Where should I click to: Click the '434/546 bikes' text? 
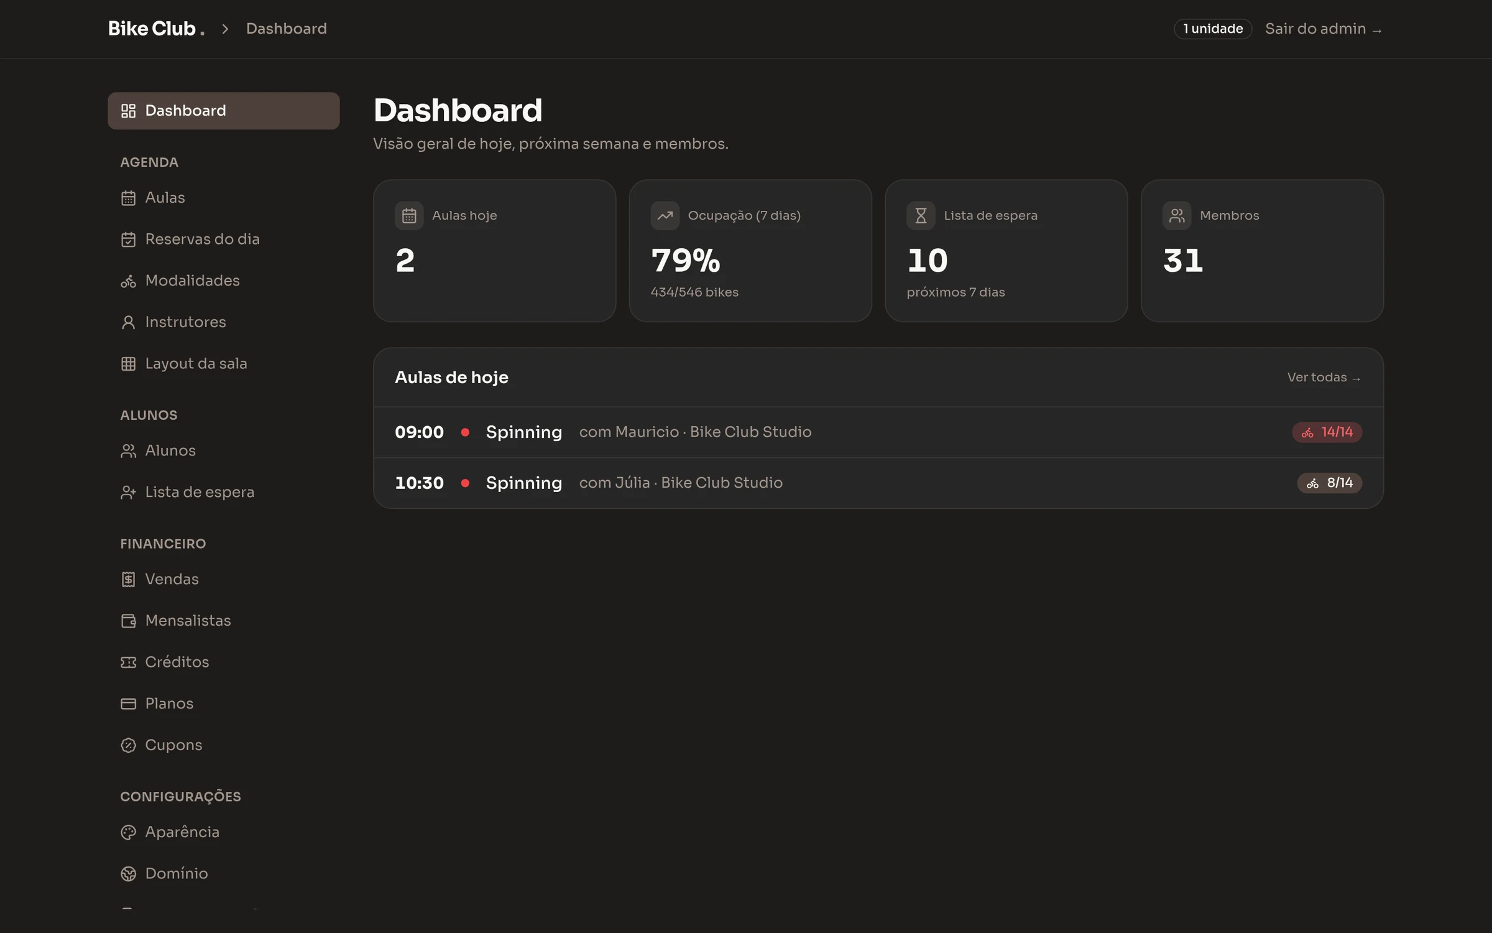pos(694,292)
